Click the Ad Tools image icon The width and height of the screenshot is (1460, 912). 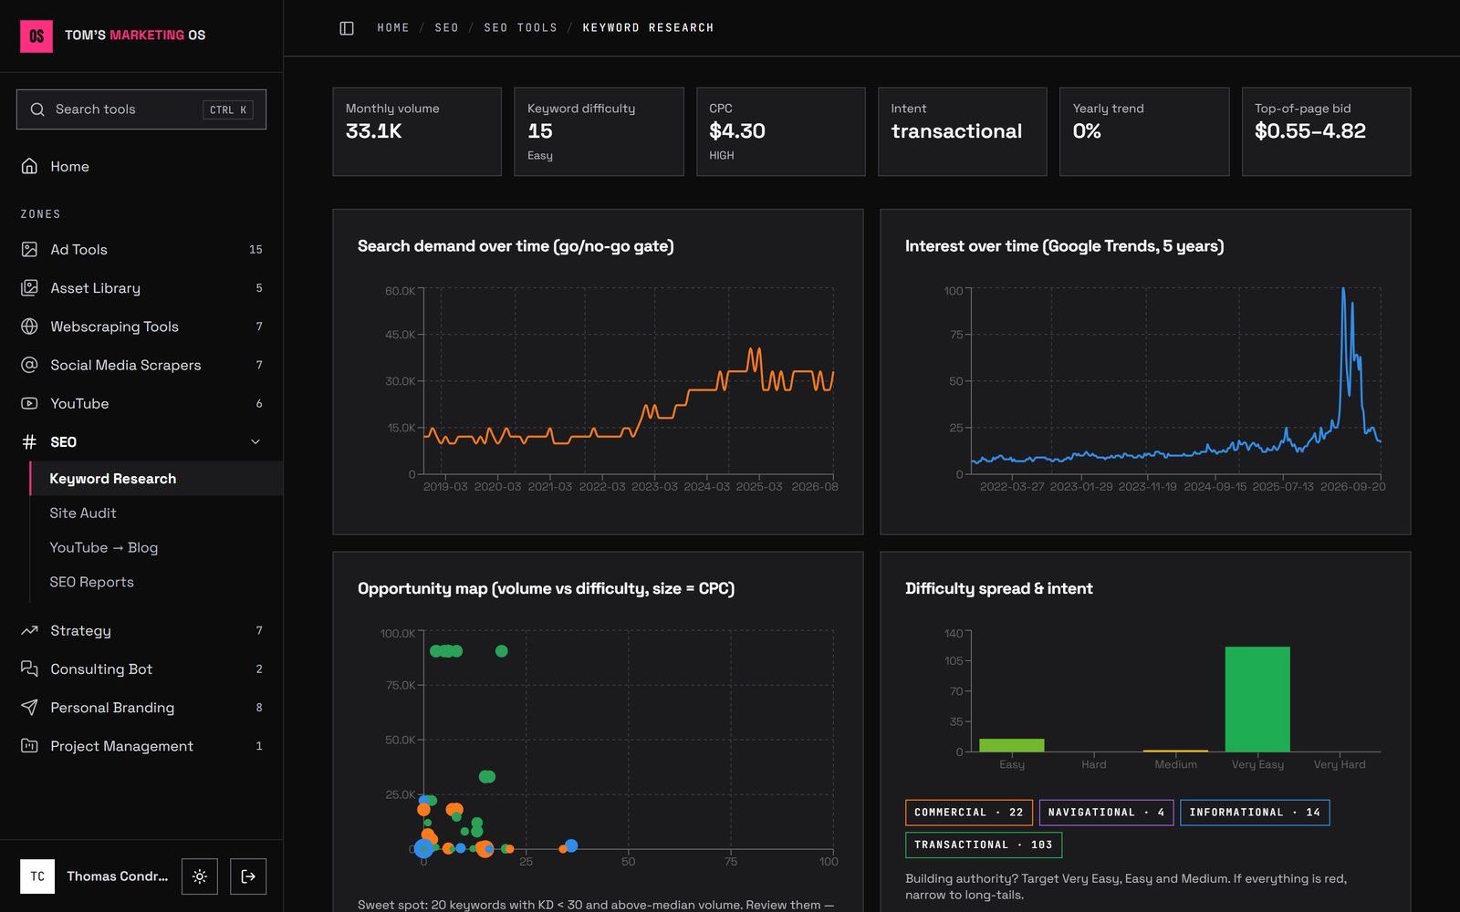pos(29,249)
